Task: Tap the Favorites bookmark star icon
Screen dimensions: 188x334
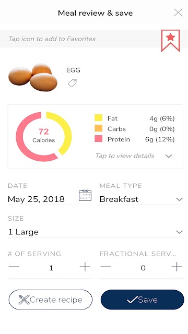Action: [170, 41]
